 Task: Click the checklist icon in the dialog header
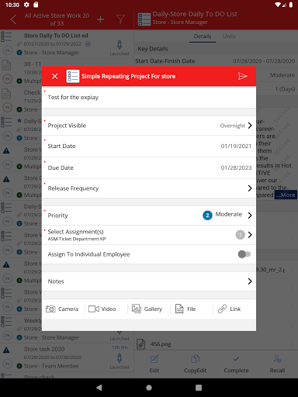73,76
